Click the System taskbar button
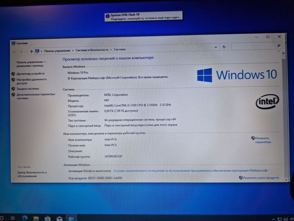This screenshot has height=221, width=294. (x=71, y=218)
